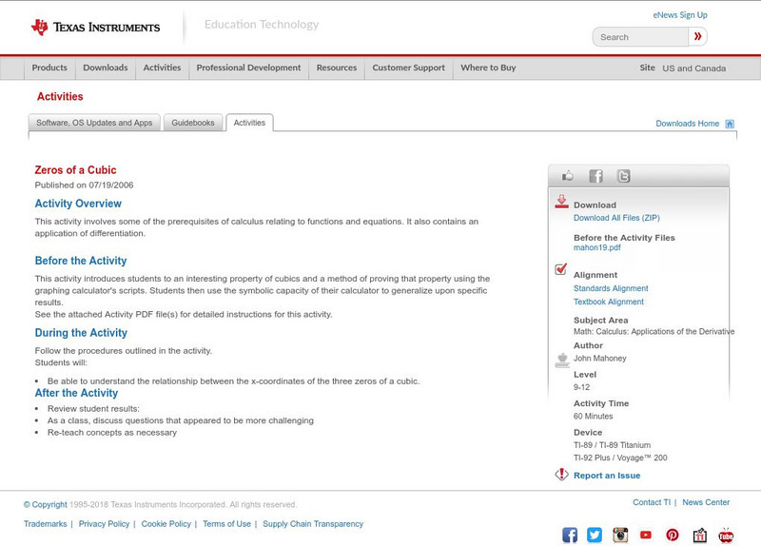761x546 pixels.
Task: Switch to Software, OS Updates and Apps tab
Action: pyautogui.click(x=94, y=123)
